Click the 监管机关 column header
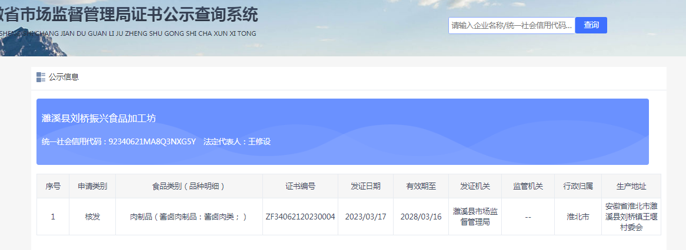Image resolution: width=686 pixels, height=250 pixels. pyautogui.click(x=528, y=186)
